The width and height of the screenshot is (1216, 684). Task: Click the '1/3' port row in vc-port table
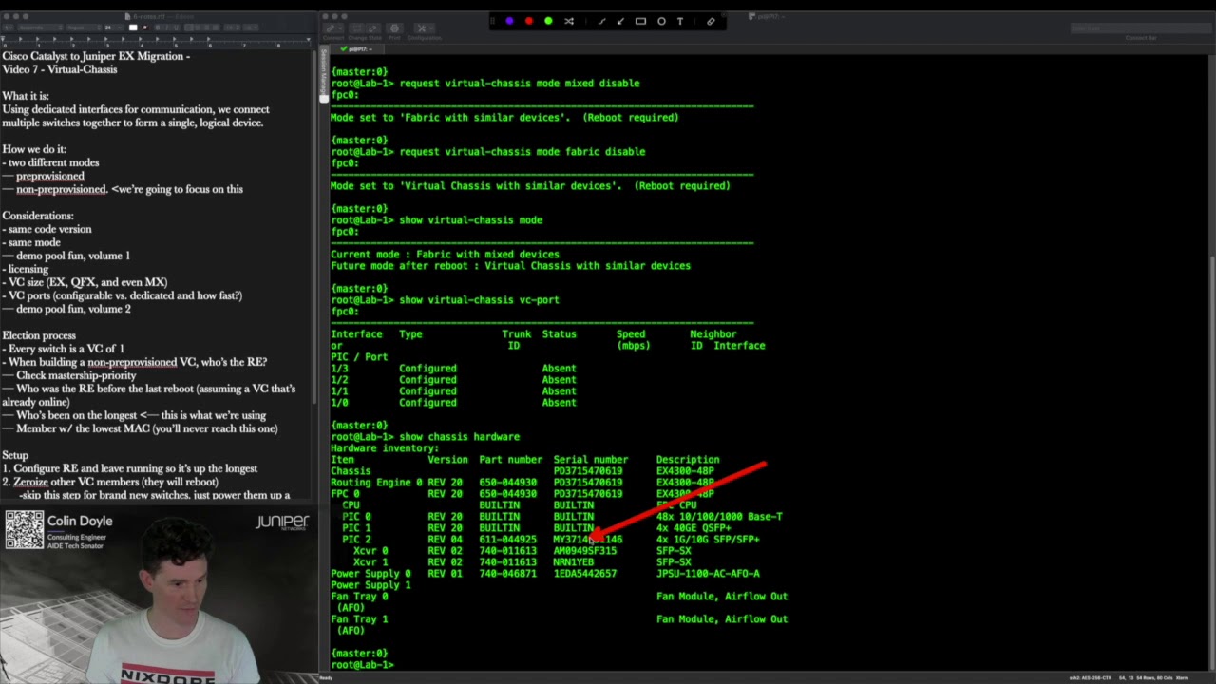tap(453, 369)
